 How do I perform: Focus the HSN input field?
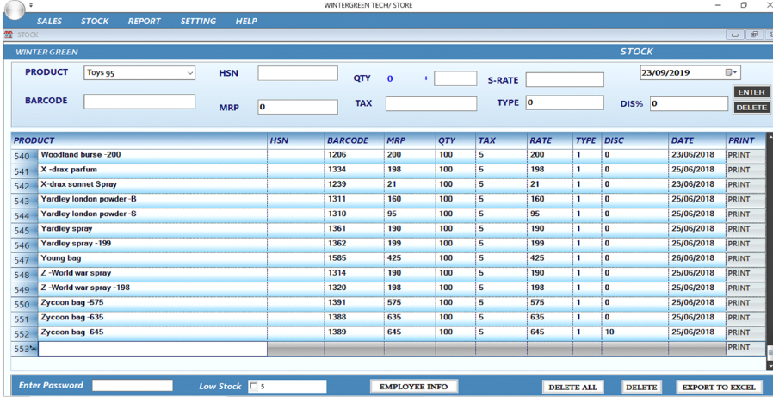[x=298, y=73]
